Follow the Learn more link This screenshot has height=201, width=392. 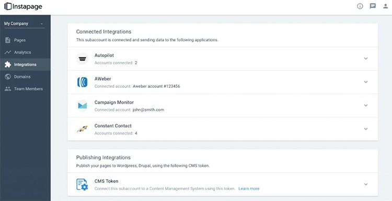point(249,188)
